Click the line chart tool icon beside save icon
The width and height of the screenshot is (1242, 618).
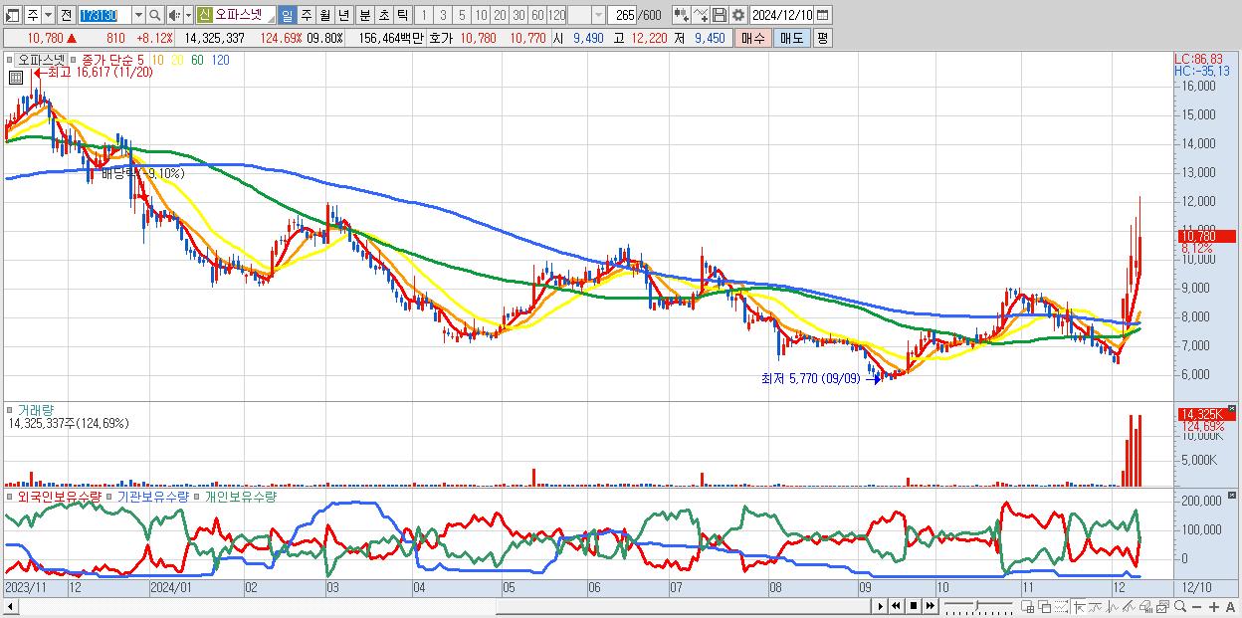tap(701, 15)
